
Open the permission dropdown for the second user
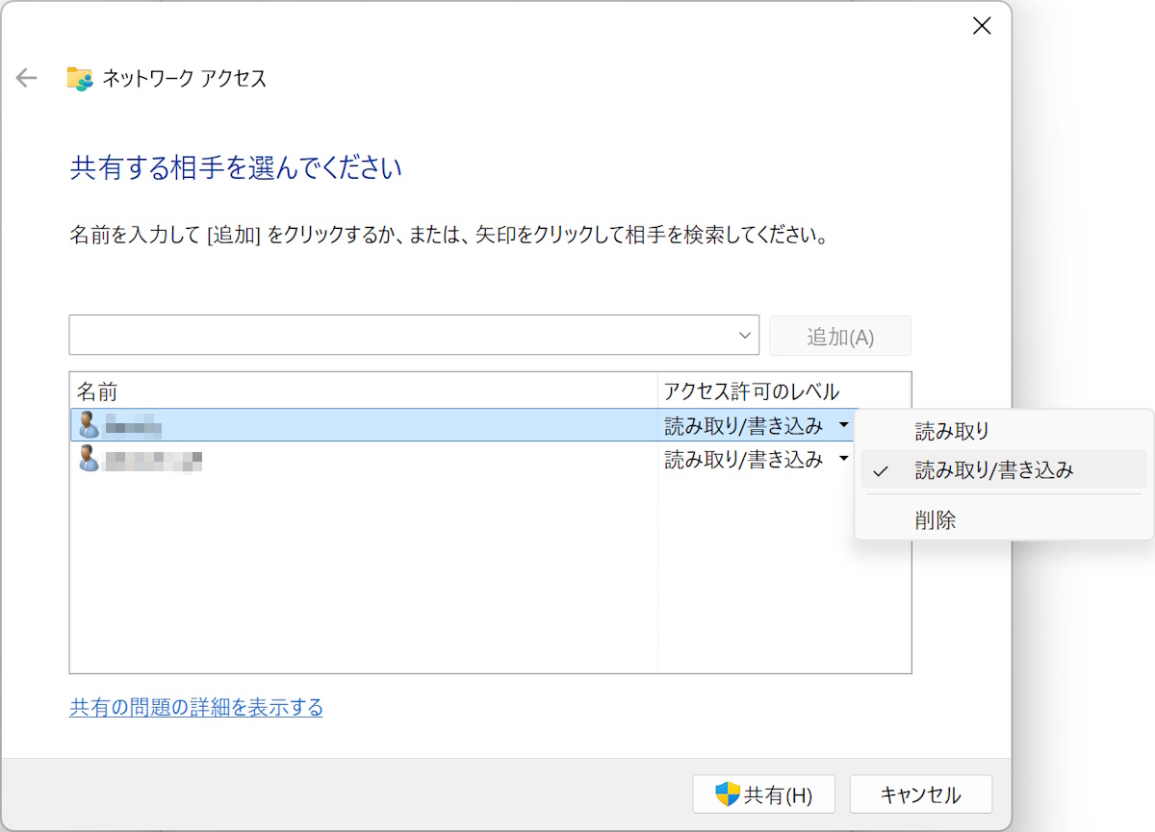pyautogui.click(x=843, y=459)
